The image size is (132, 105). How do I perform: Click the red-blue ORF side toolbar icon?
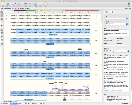pos(1,25)
